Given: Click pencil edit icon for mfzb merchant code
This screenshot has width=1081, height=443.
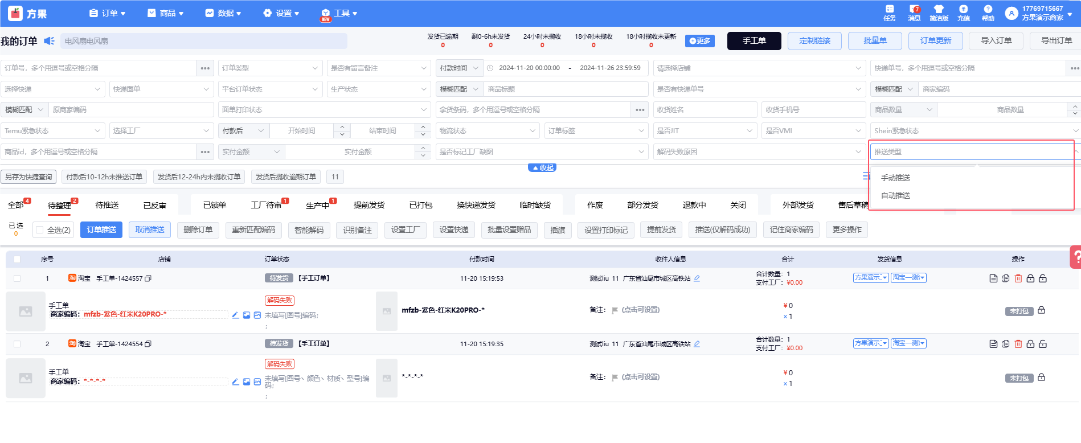Looking at the screenshot, I should pyautogui.click(x=235, y=315).
